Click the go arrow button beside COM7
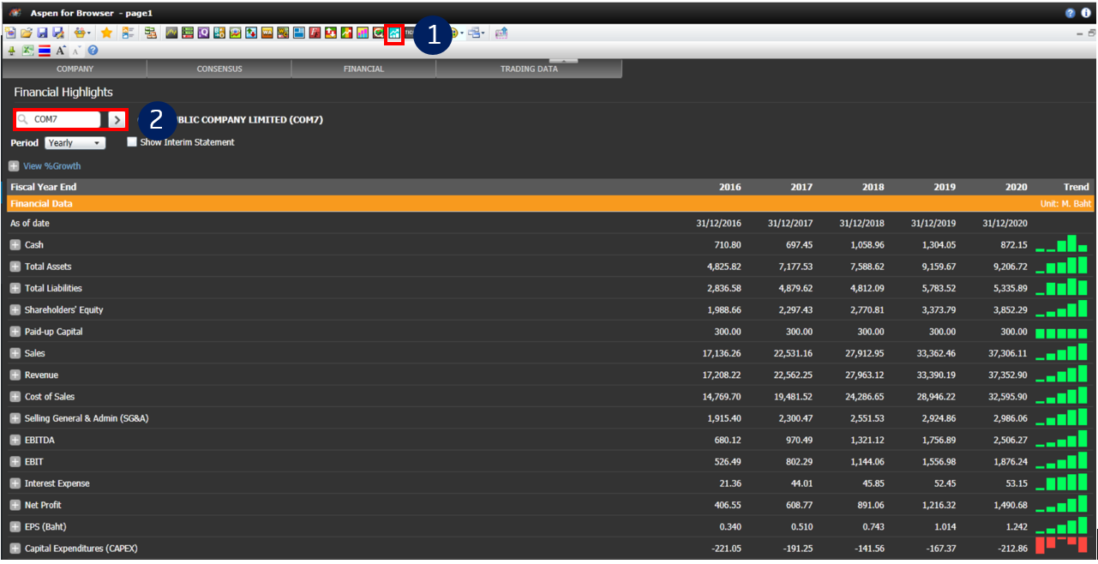This screenshot has width=1098, height=564. [117, 120]
